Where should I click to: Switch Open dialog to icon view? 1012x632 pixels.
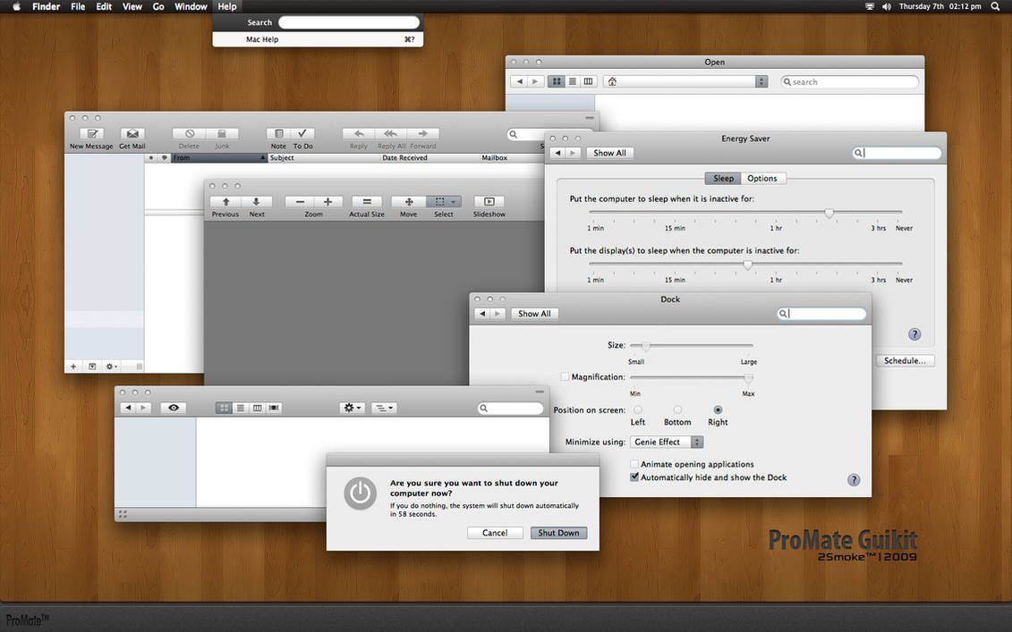coord(557,81)
